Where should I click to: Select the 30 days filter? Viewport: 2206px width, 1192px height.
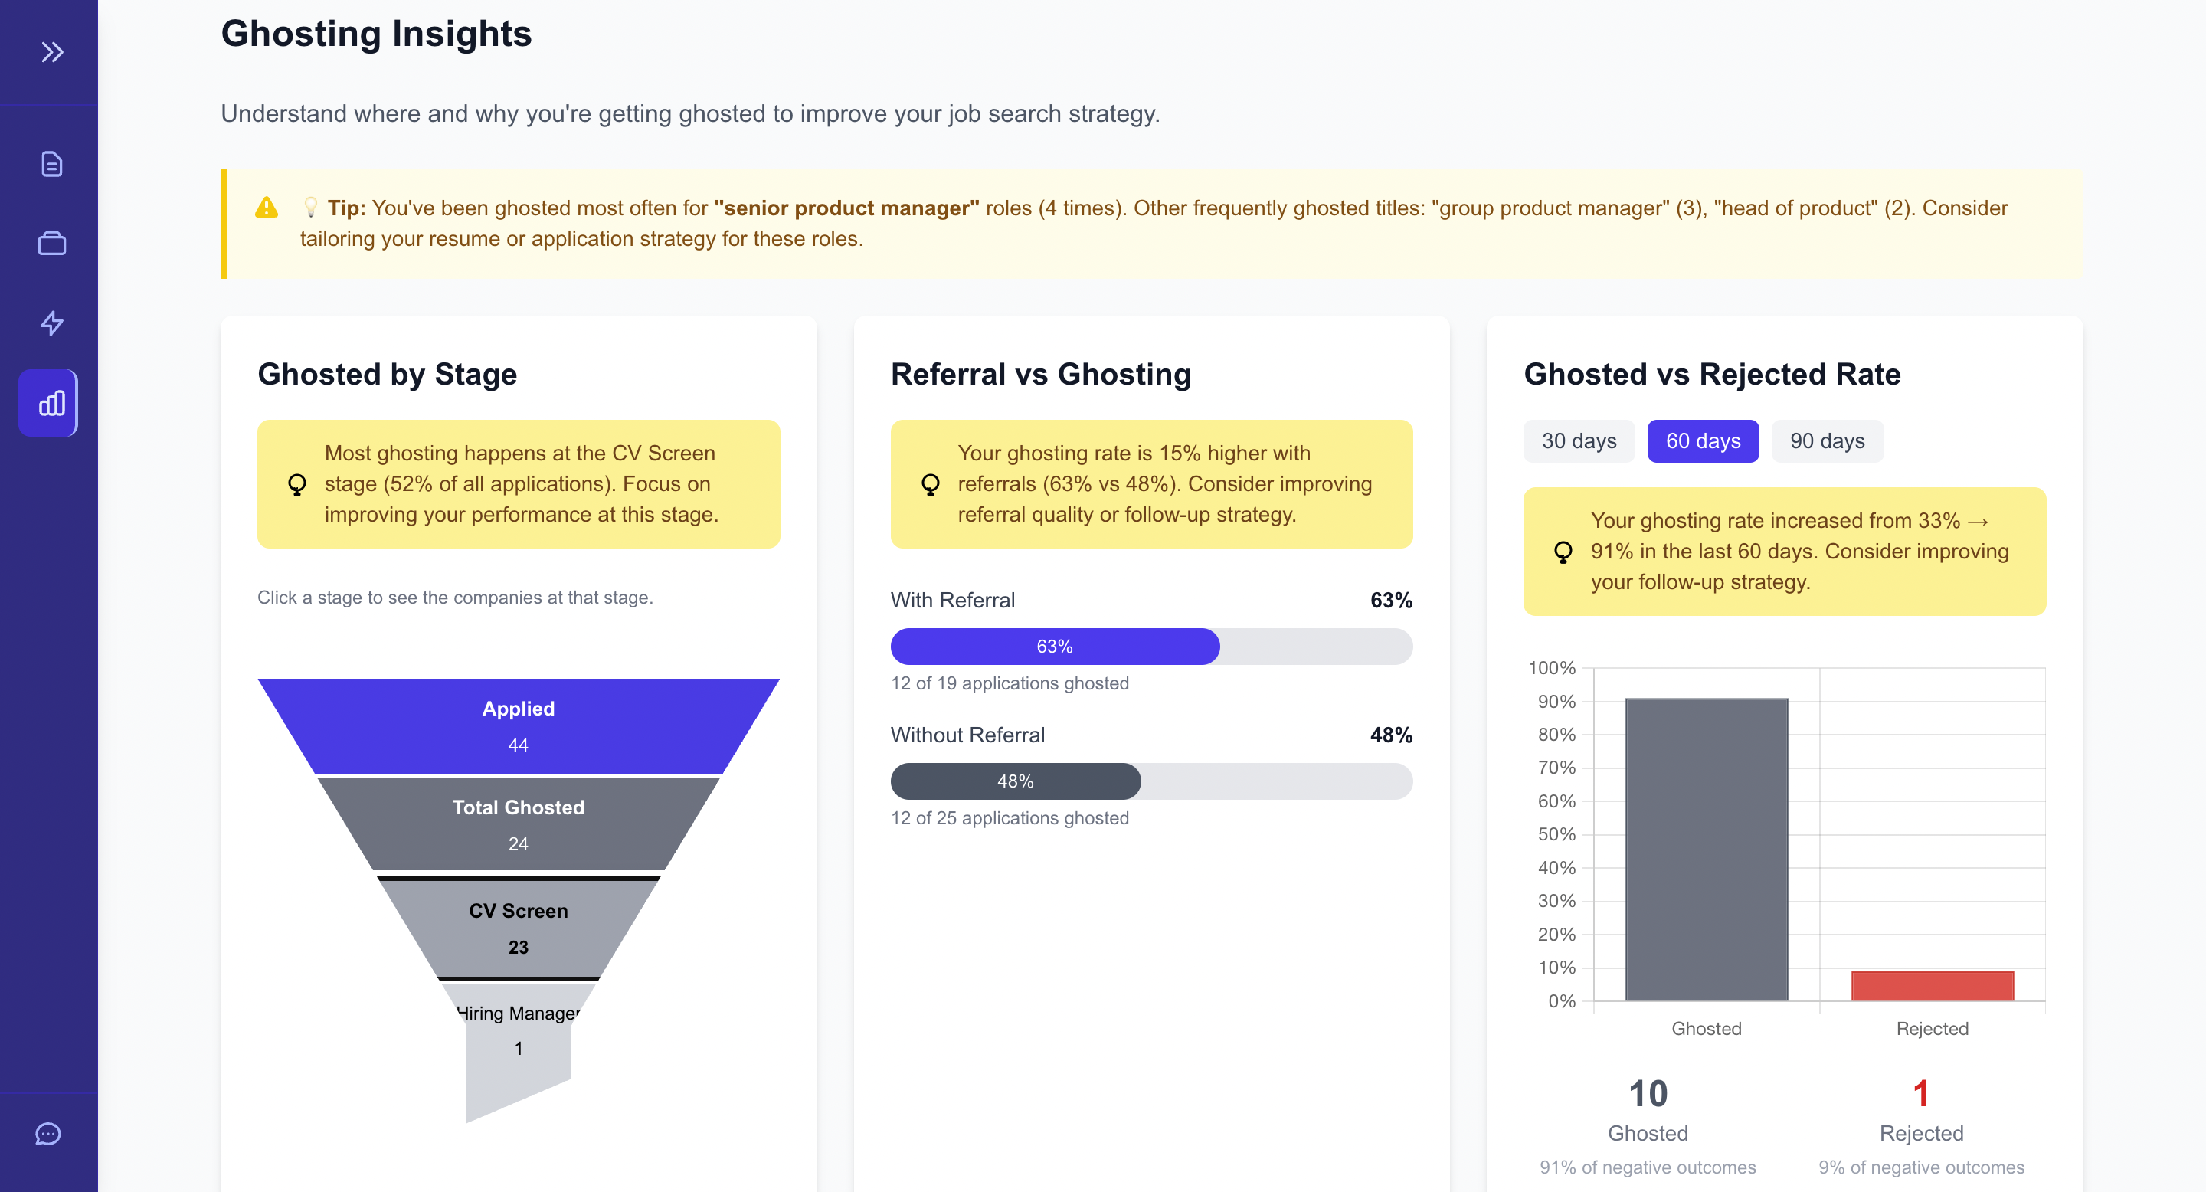point(1579,441)
